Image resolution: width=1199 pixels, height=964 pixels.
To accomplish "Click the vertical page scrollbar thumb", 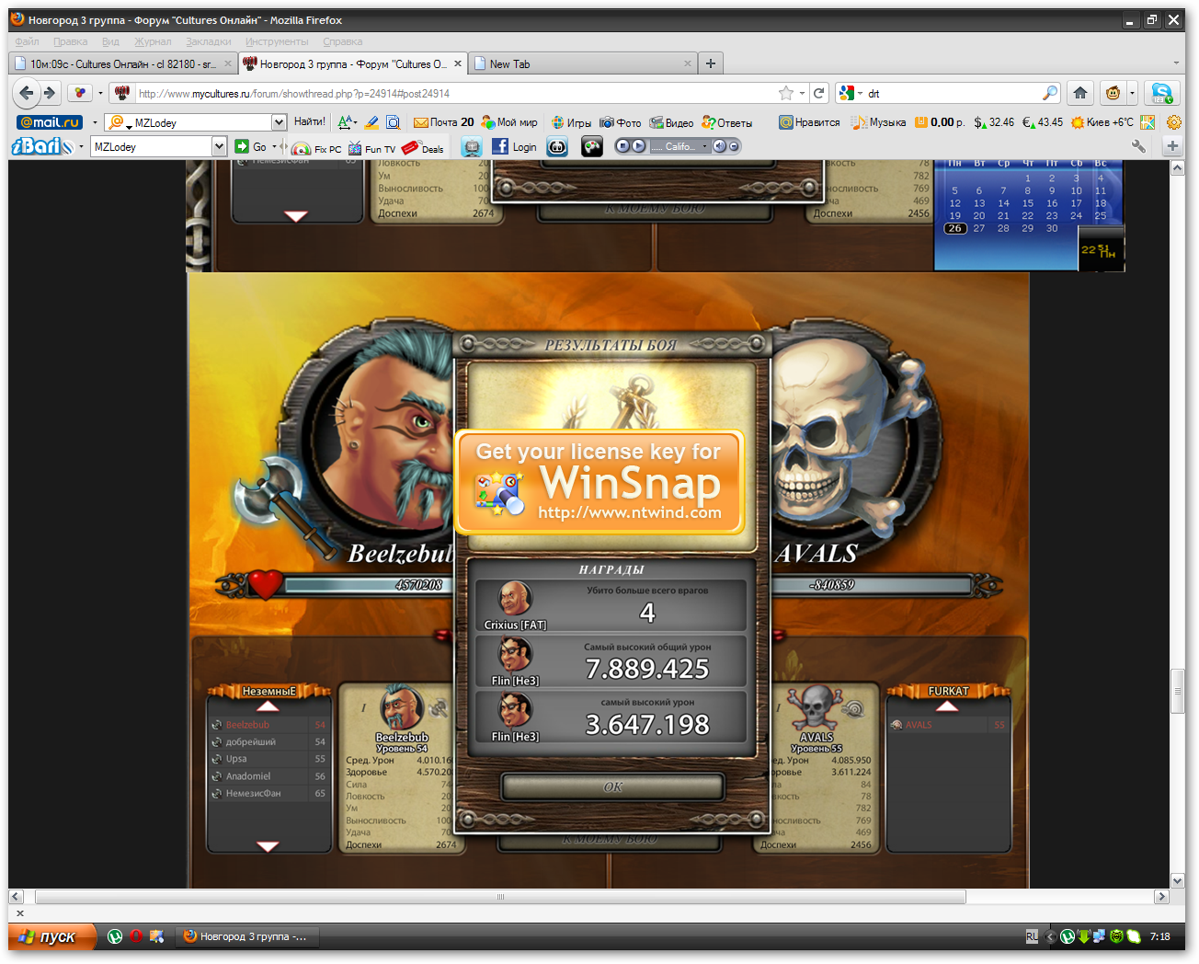I will pyautogui.click(x=1177, y=692).
